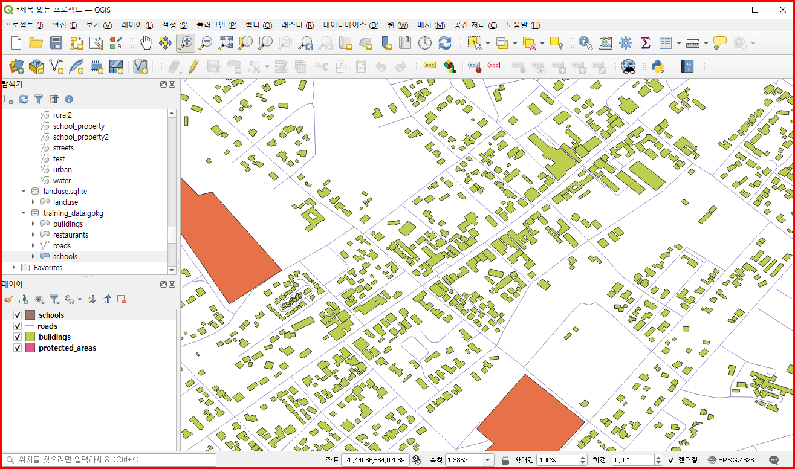Click the Zoom Last icon

point(305,43)
